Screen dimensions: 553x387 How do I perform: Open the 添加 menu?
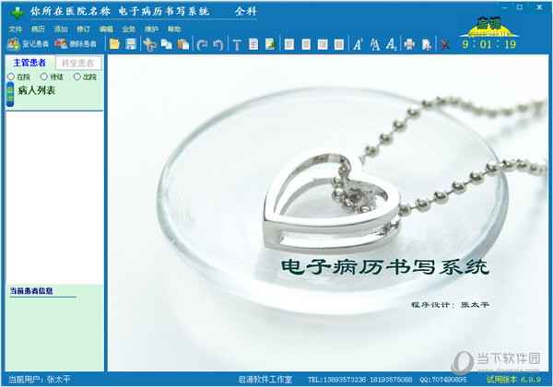(61, 29)
